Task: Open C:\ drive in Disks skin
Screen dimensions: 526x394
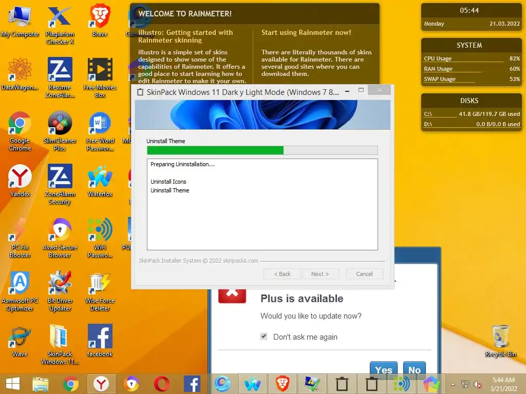Action: coord(472,114)
